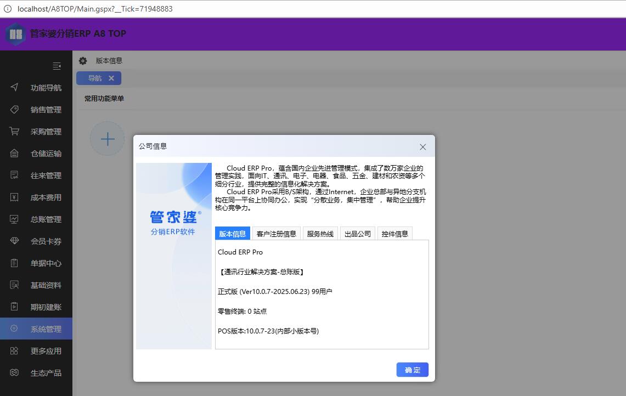Open the 功能导航 menu item
This screenshot has height=396, width=626.
pyautogui.click(x=36, y=87)
